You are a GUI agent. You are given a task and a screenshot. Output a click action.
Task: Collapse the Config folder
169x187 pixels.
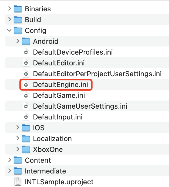(x=9, y=31)
